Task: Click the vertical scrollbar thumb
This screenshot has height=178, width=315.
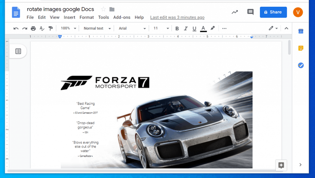Action: [x=289, y=47]
